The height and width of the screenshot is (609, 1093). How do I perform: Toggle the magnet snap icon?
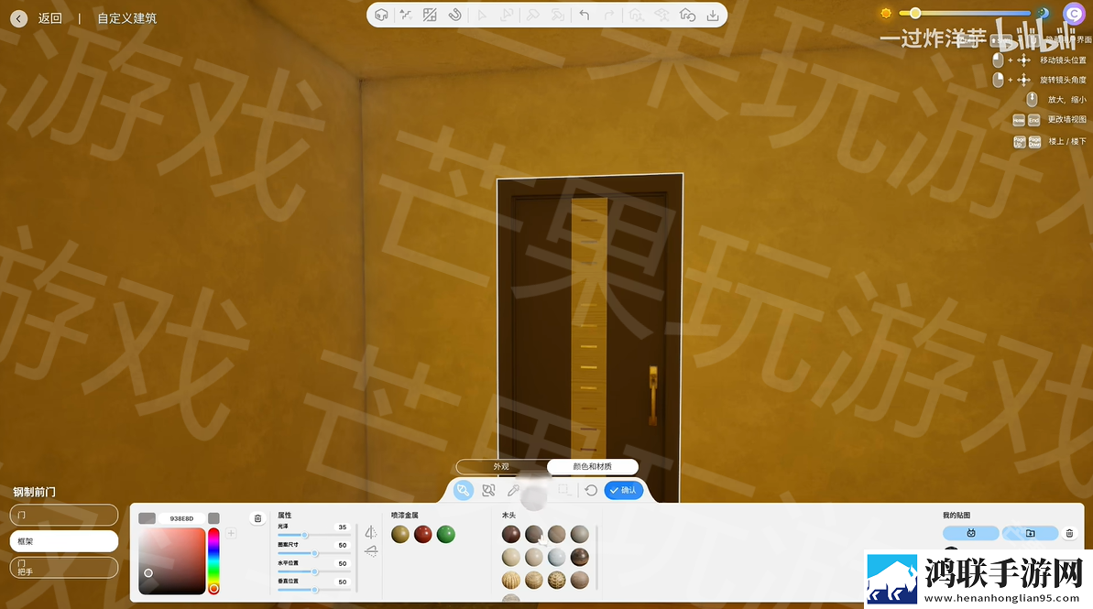pos(455,15)
